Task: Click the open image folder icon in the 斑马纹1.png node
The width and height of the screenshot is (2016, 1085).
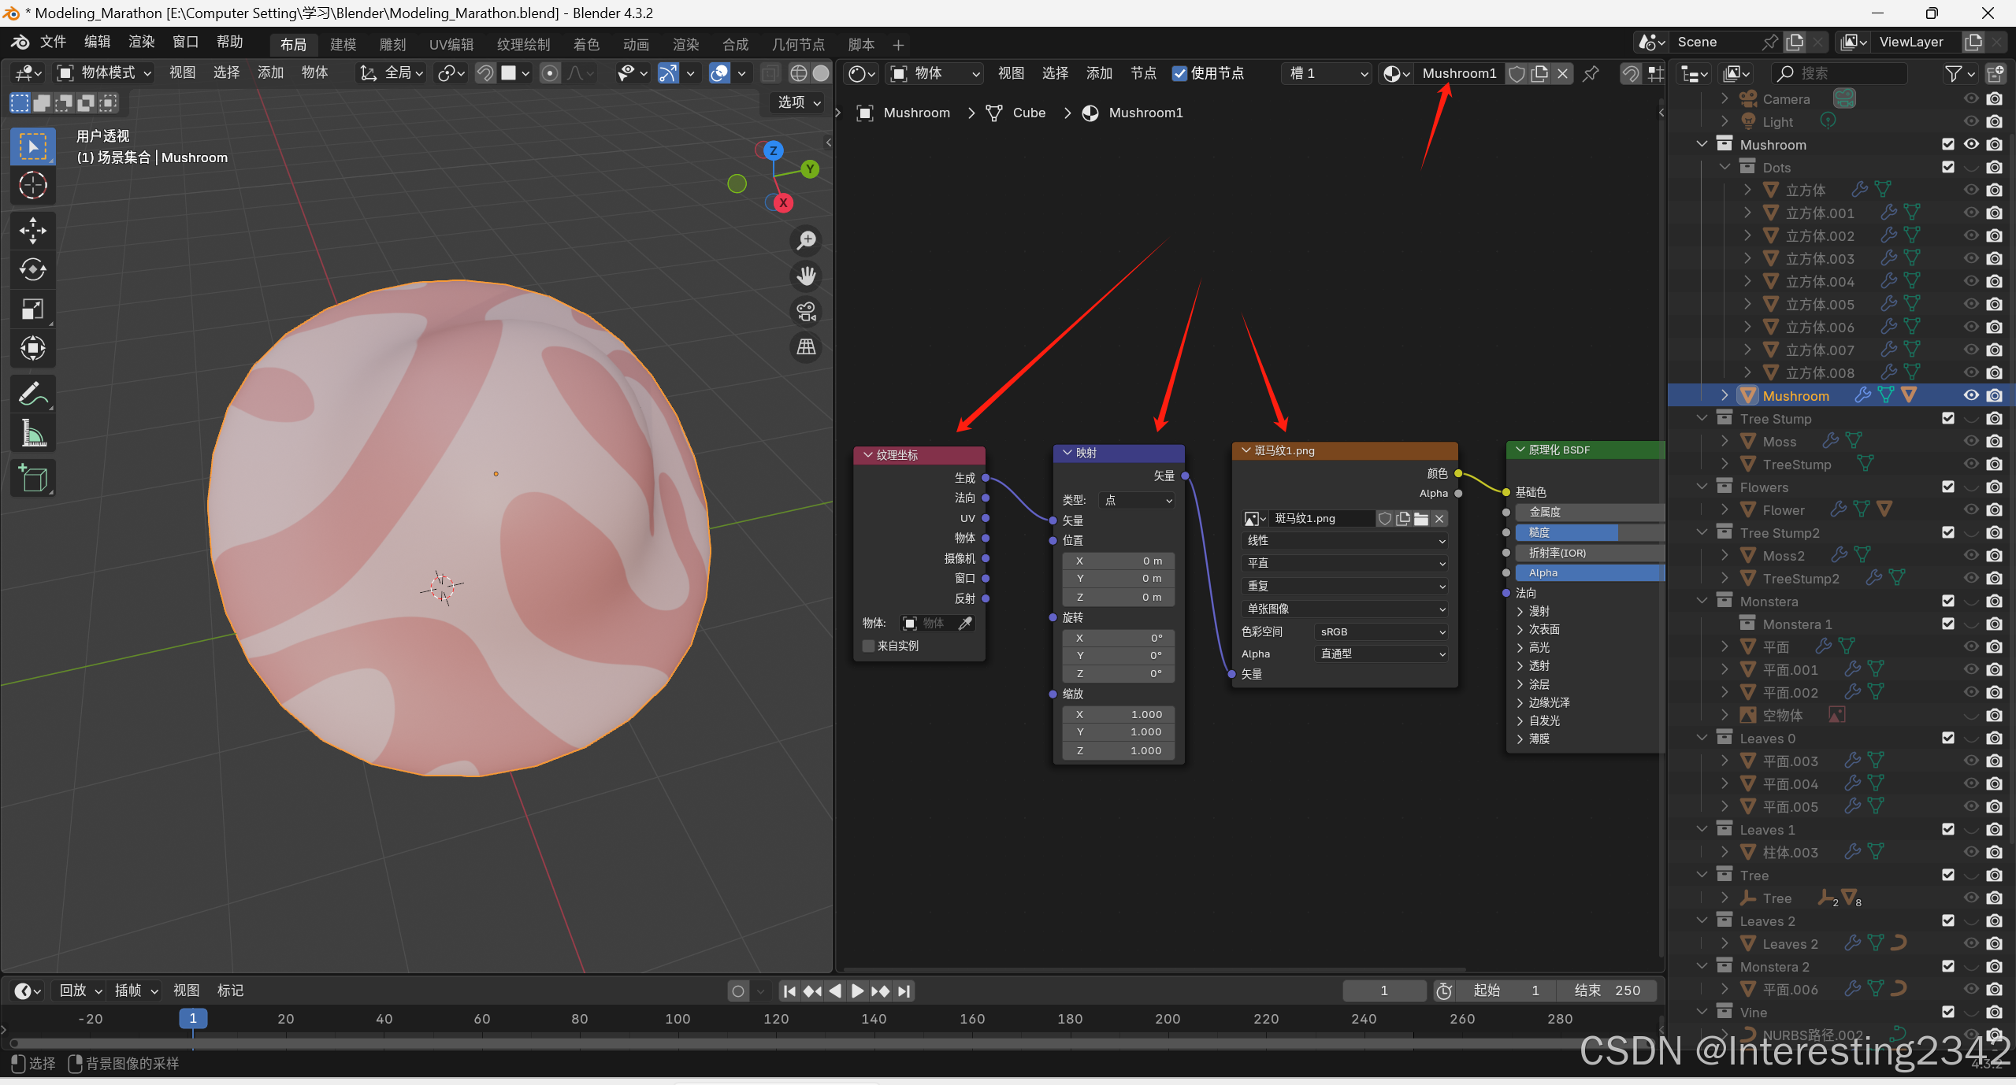Action: pyautogui.click(x=1421, y=519)
